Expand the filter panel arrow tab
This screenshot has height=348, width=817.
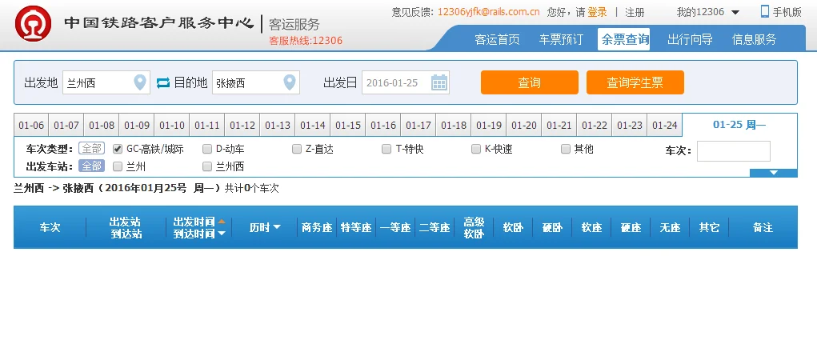pyautogui.click(x=774, y=173)
